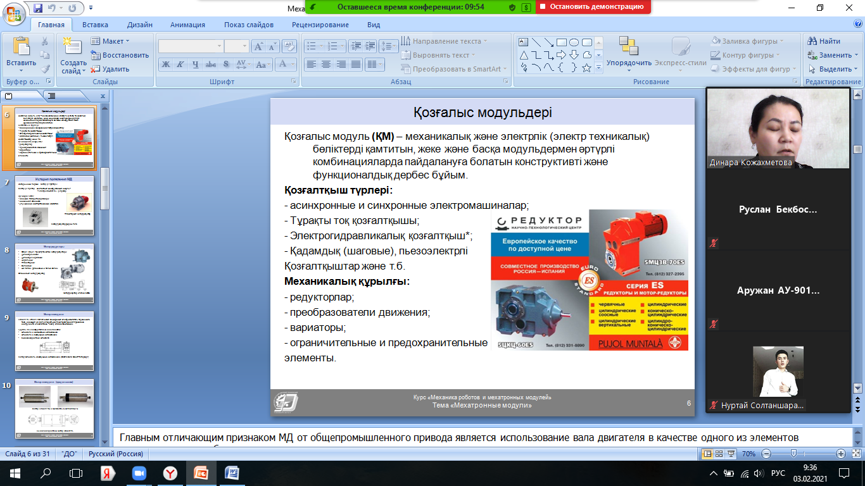This screenshot has height=486, width=865.
Task: Toggle underline Ч formatting
Action: [x=196, y=64]
